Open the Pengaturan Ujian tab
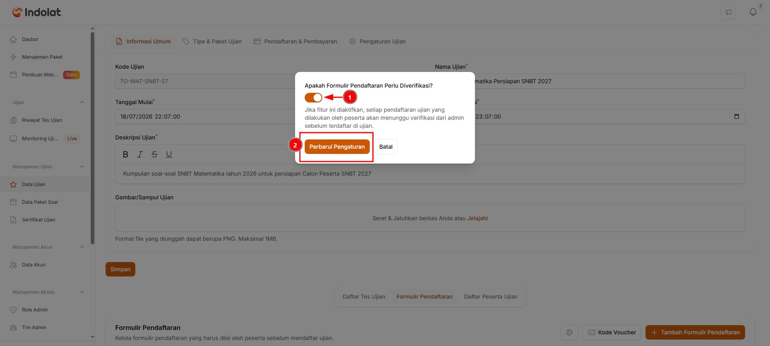 377,41
